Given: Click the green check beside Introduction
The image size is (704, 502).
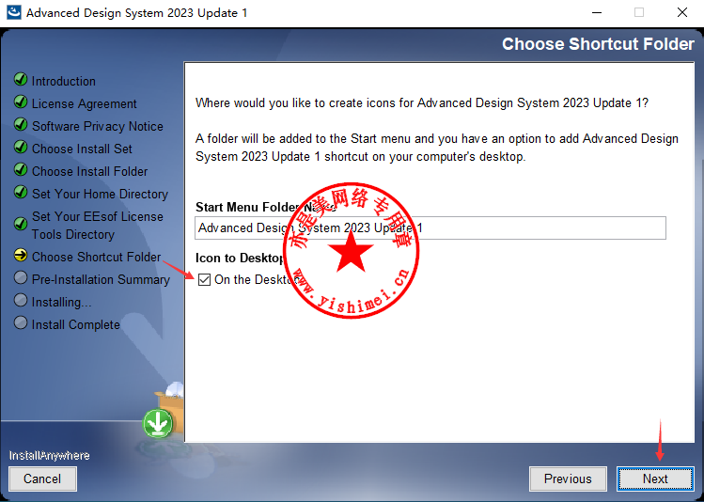Looking at the screenshot, I should [21, 80].
